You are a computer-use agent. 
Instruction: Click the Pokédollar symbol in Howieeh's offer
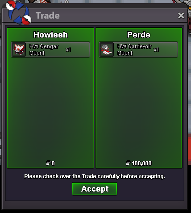click(48, 163)
